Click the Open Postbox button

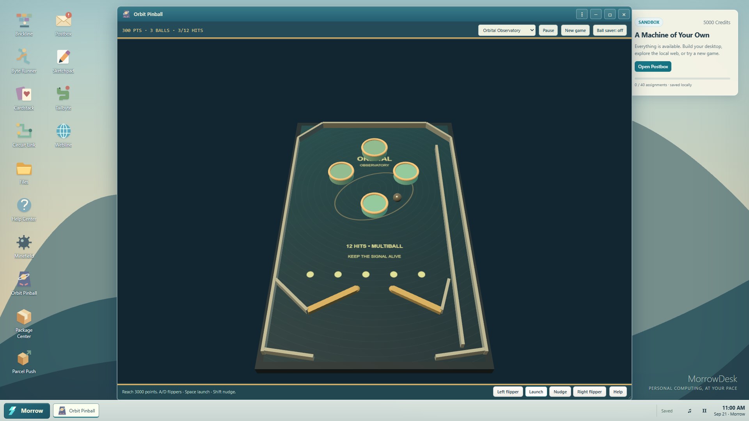tap(653, 67)
